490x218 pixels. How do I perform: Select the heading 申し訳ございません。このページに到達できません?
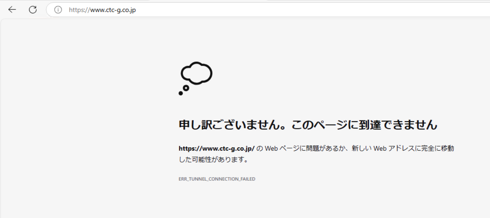tap(308, 125)
